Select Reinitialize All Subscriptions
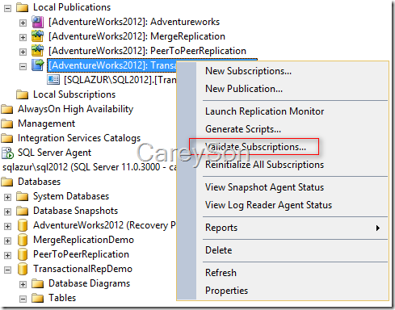The height and width of the screenshot is (310, 395). pyautogui.click(x=292, y=165)
